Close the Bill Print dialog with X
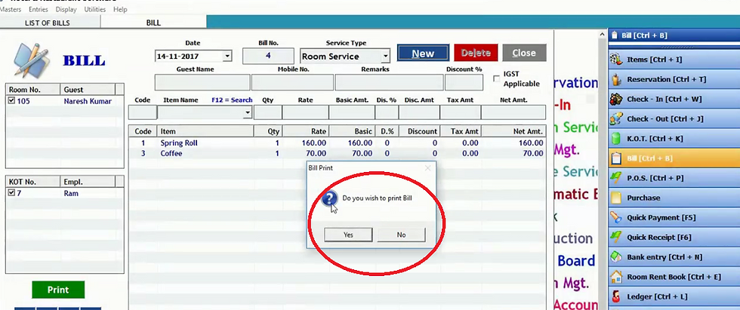This screenshot has width=740, height=310. click(x=427, y=168)
